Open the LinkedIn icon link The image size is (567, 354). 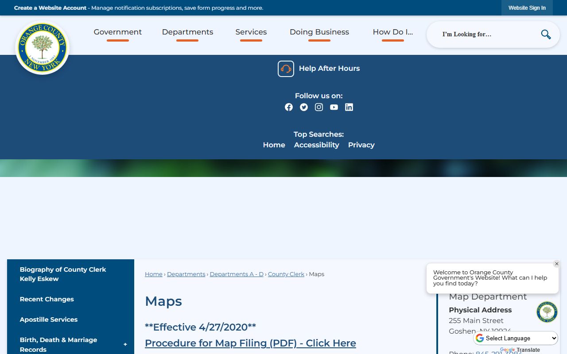(349, 107)
